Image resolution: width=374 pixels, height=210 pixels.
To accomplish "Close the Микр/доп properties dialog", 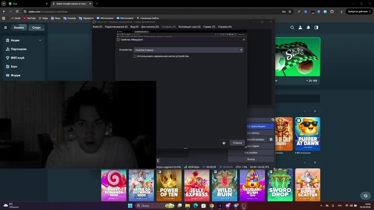I will [x=244, y=40].
